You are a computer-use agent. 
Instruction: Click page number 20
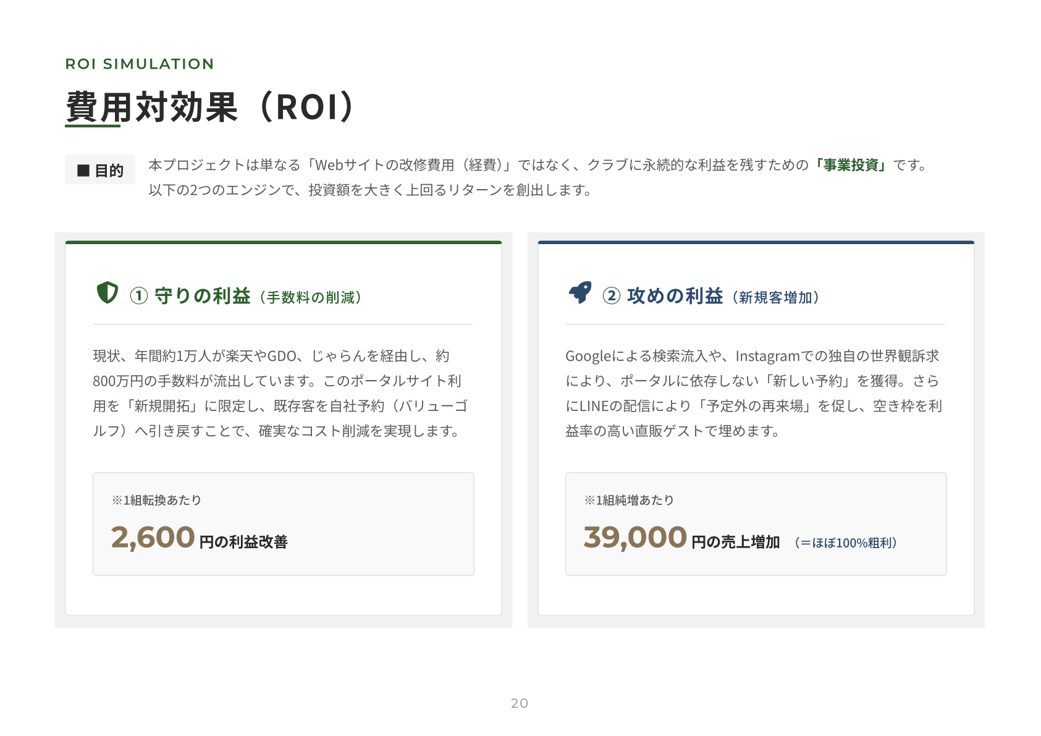520,703
